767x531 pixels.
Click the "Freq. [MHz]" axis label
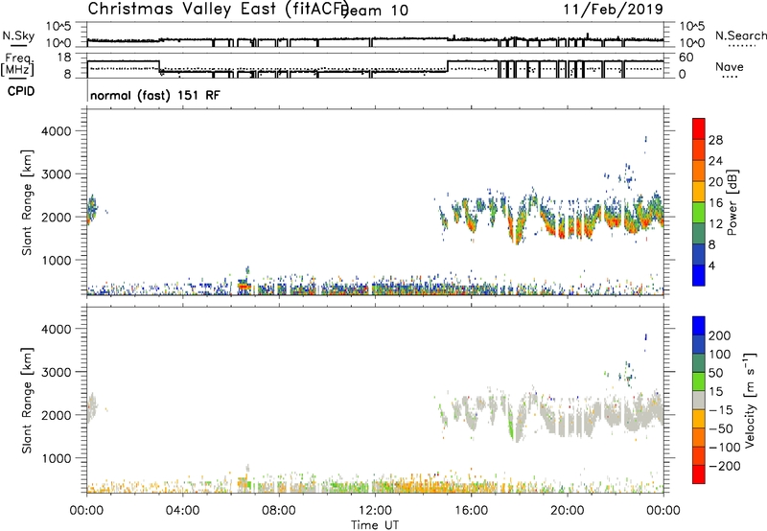click(19, 65)
